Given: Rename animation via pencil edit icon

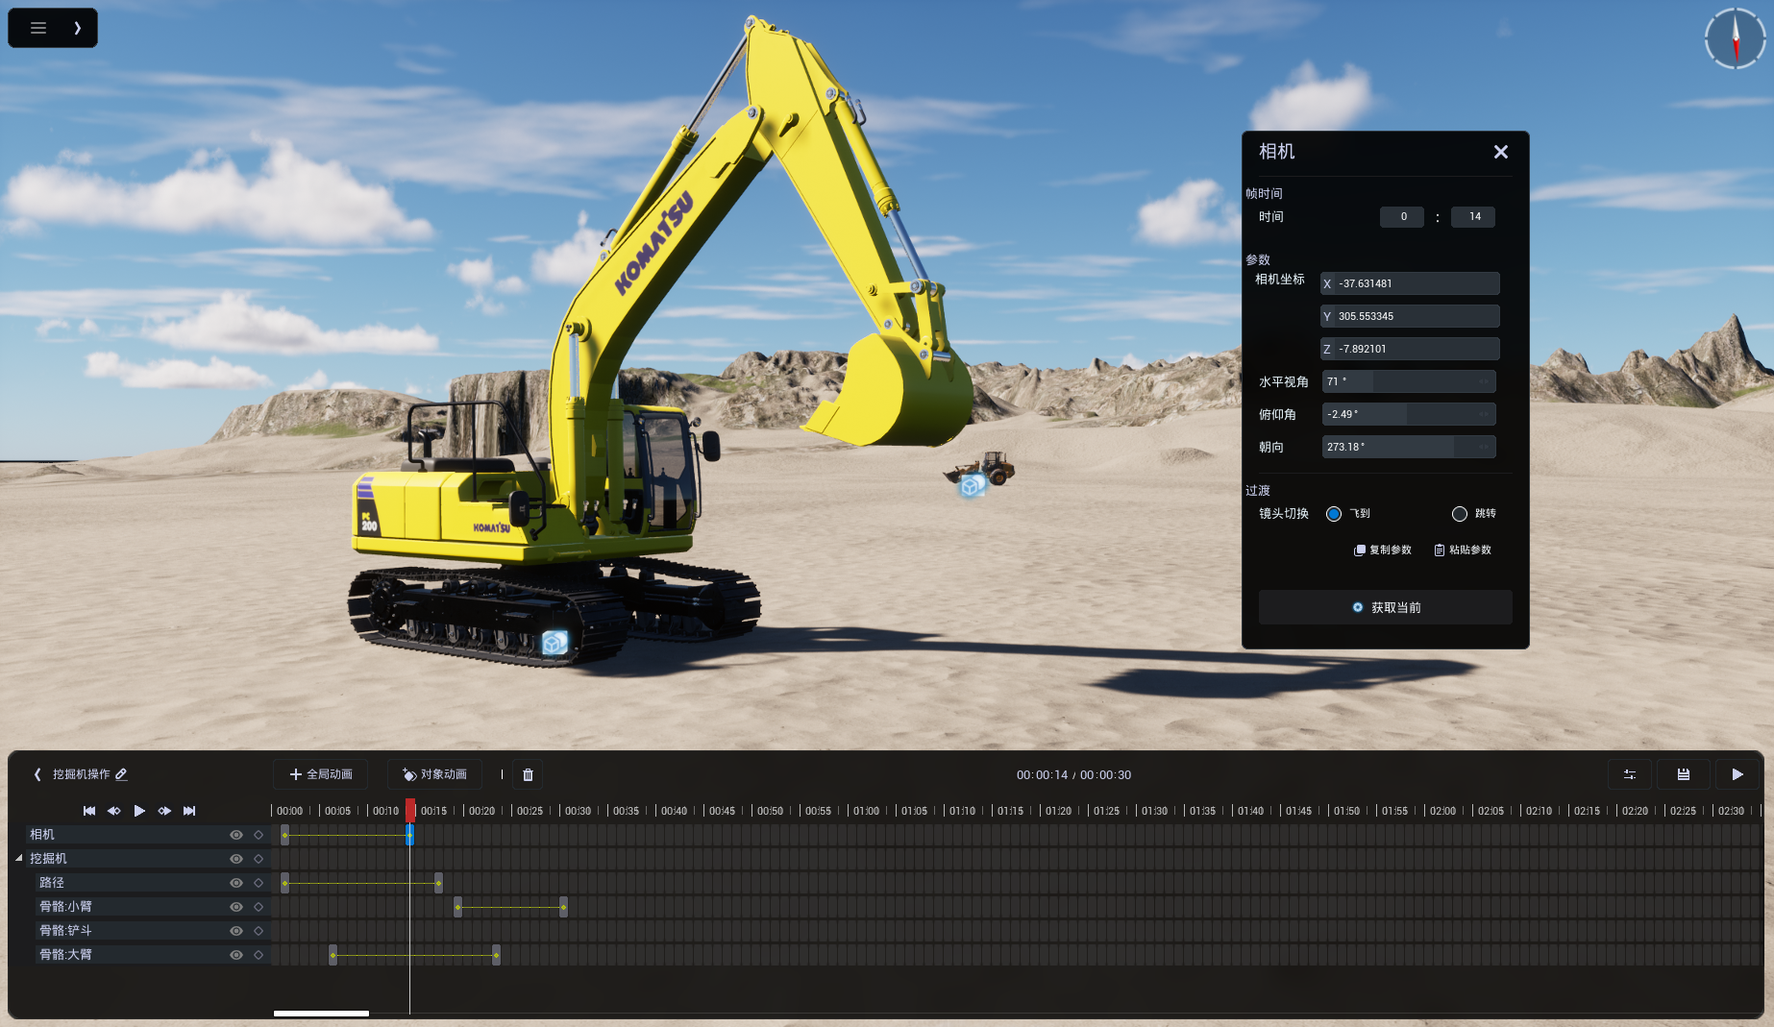Looking at the screenshot, I should pos(121,774).
